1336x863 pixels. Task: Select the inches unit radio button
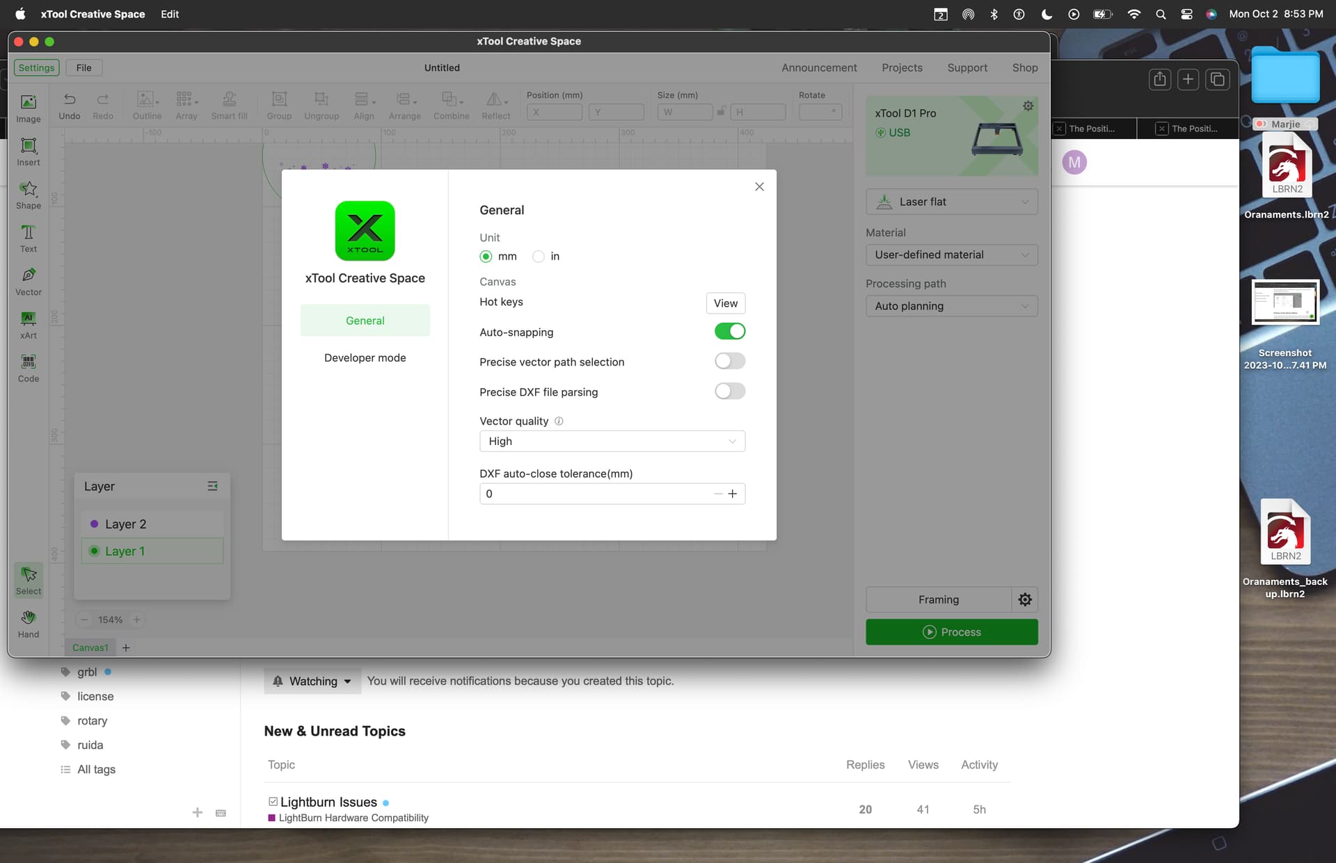click(539, 257)
